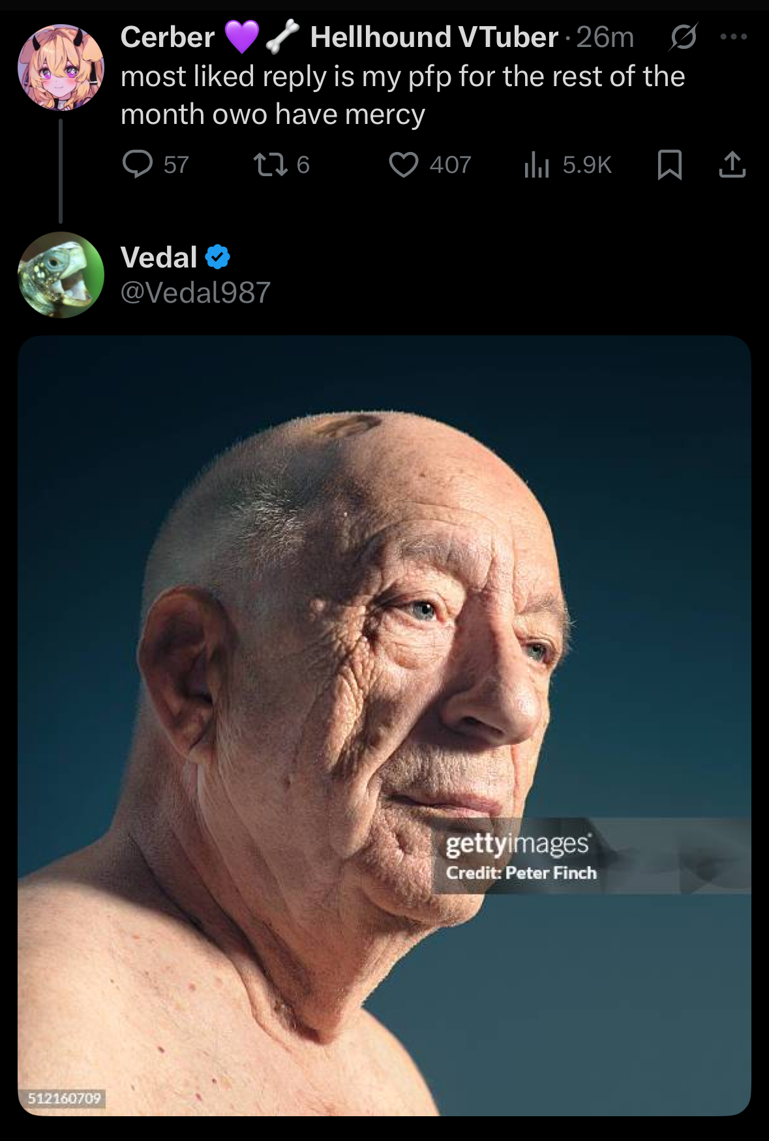
Task: Open the bald man Getty image
Action: [x=384, y=725]
